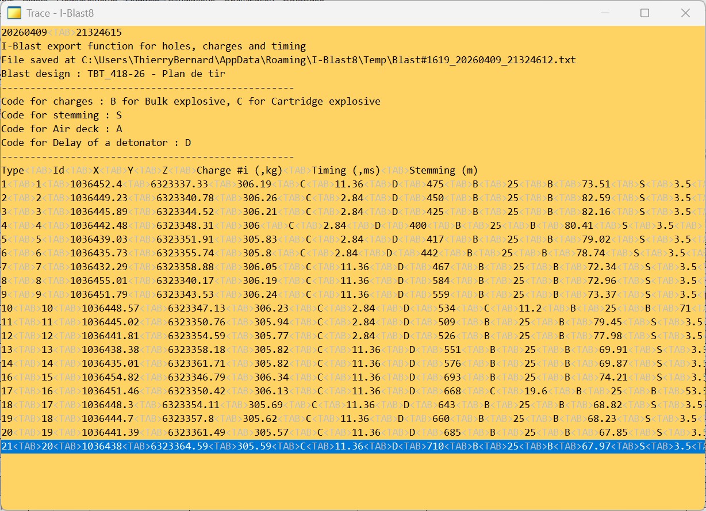Select the export row for hole Id 1
This screenshot has width=706, height=511.
point(230,184)
